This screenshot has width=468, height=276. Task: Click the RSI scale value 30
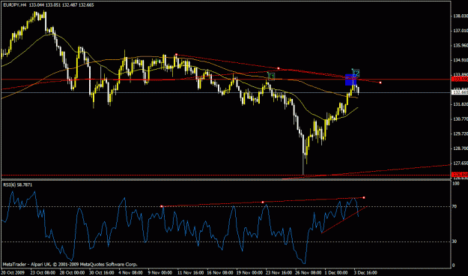coord(455,241)
